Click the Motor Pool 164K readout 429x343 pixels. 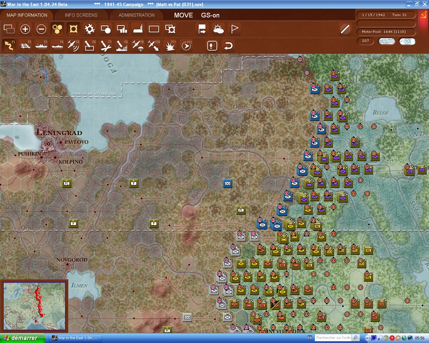point(386,32)
